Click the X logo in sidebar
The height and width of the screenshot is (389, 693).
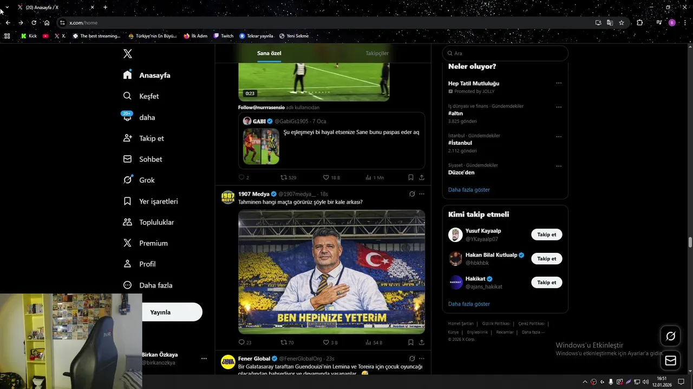[x=127, y=53]
